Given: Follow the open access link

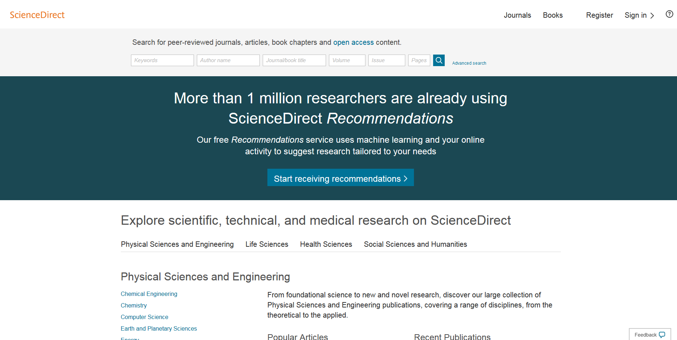Looking at the screenshot, I should (x=353, y=42).
